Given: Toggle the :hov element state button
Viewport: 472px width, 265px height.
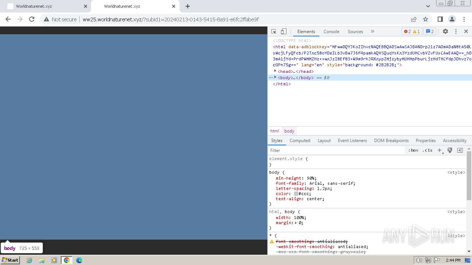Looking at the screenshot, I should coord(413,150).
